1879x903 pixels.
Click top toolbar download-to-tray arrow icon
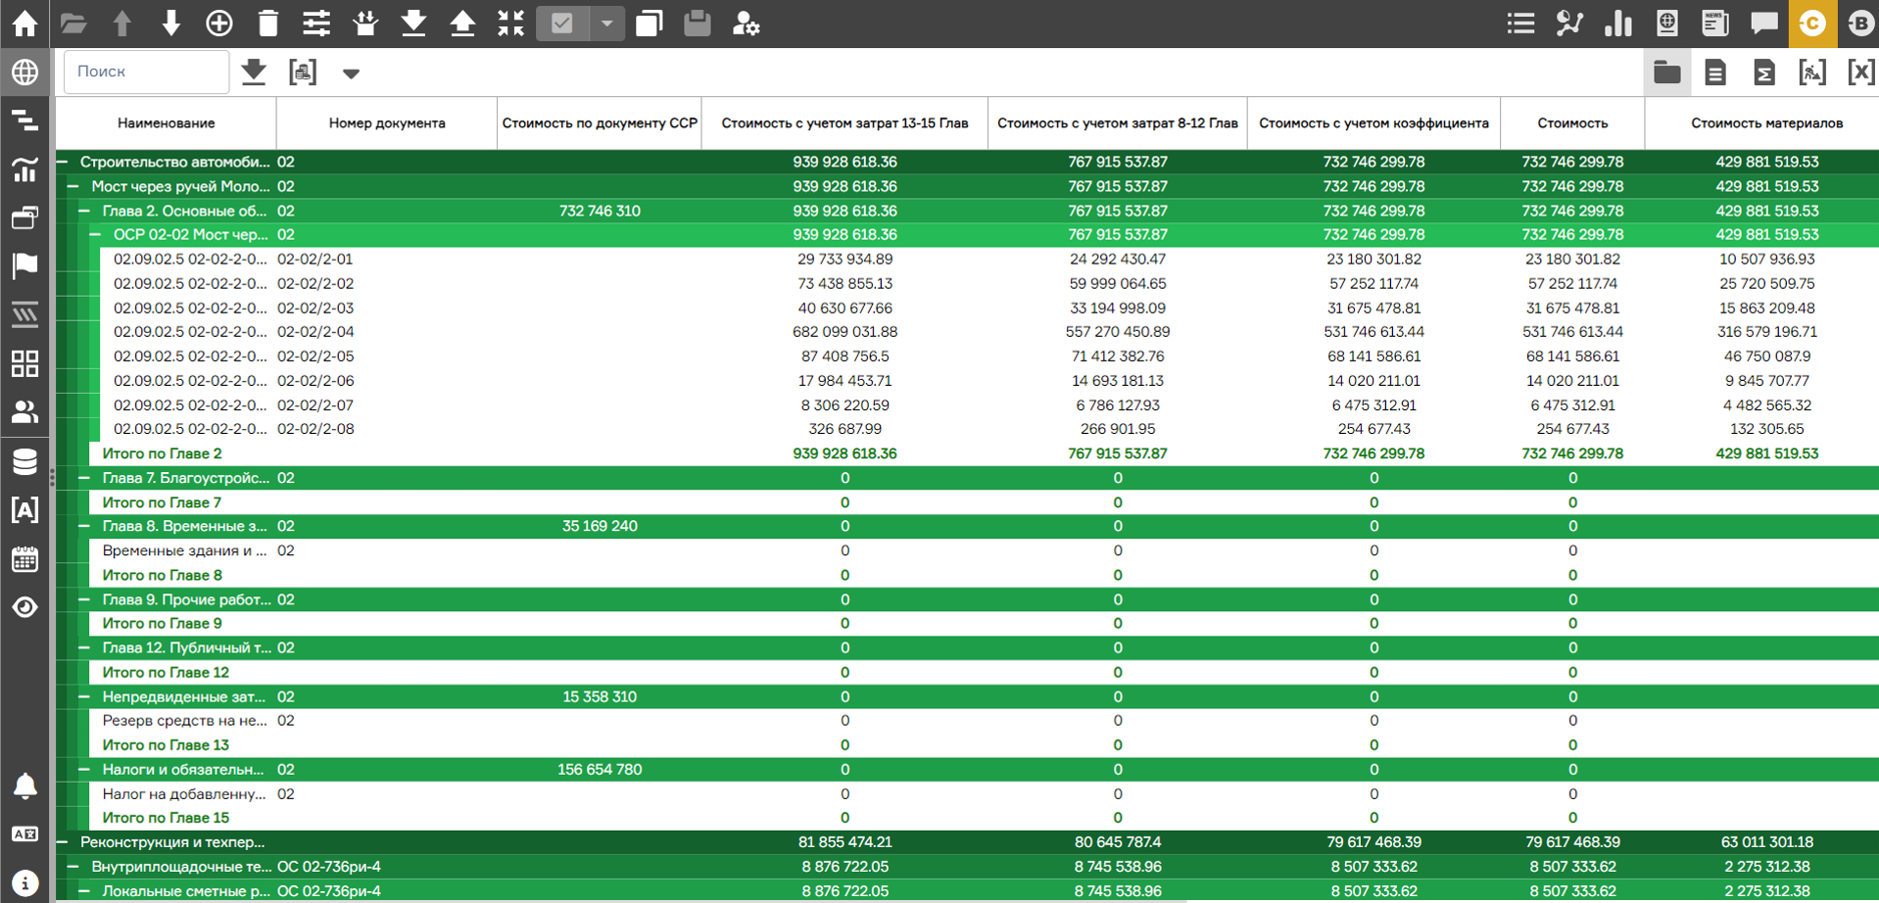413,24
